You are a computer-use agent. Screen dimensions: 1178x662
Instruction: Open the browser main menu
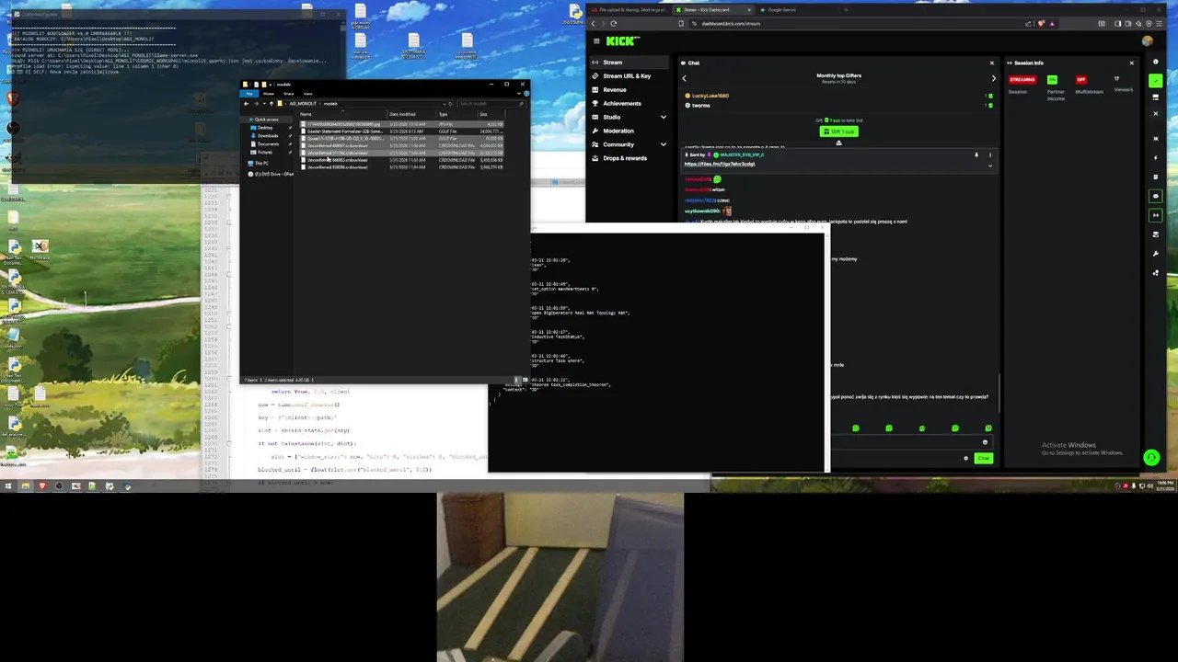coord(1159,23)
